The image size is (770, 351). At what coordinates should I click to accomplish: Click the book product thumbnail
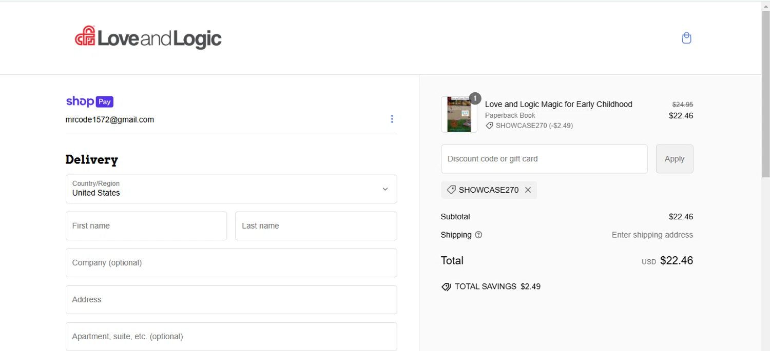(459, 114)
